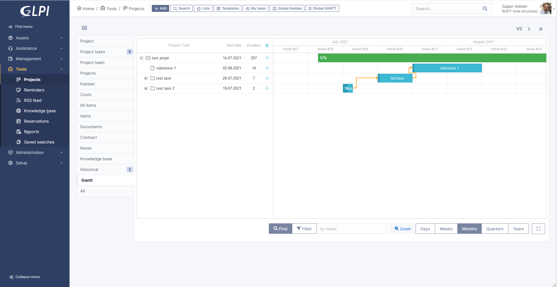Click the by name search field

point(351,229)
